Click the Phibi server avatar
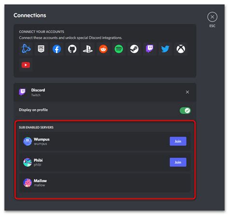Image resolution: width=229 pixels, height=215 pixels. click(x=28, y=162)
